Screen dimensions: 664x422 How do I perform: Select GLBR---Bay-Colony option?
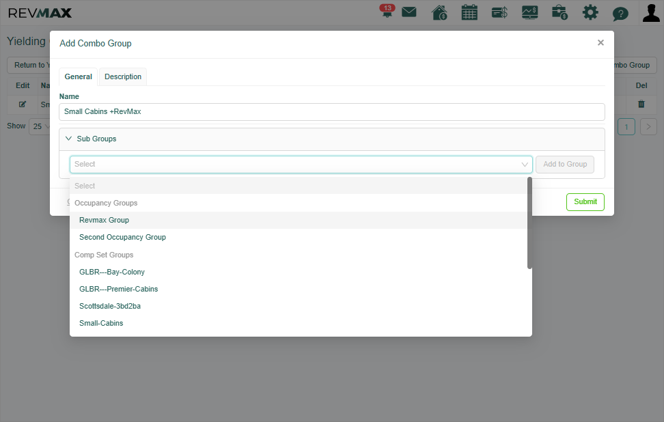coord(299,272)
